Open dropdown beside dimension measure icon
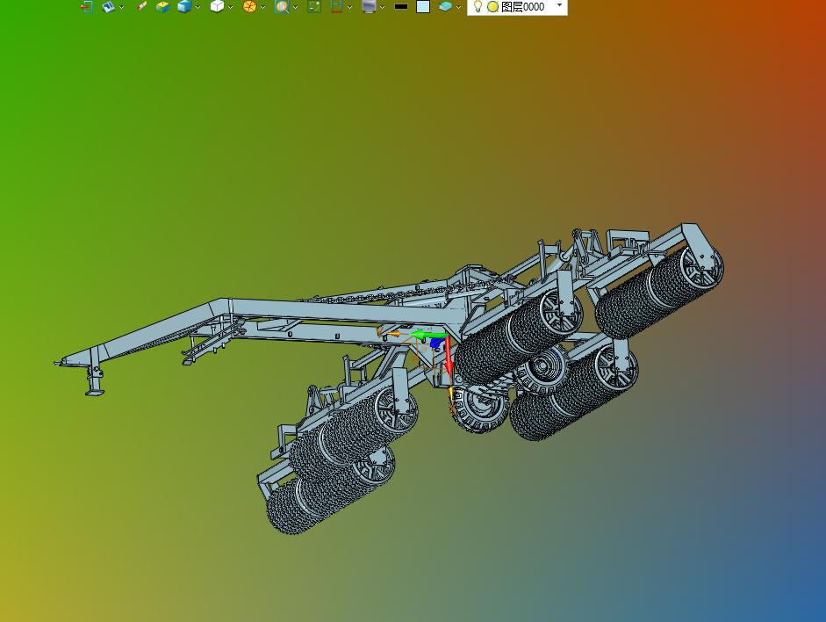The image size is (826, 622). (349, 7)
